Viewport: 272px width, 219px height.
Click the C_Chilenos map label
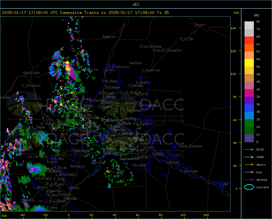coord(31,86)
